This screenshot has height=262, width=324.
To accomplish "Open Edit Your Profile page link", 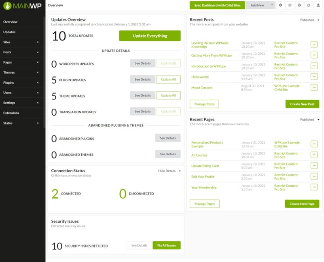I will point(203,177).
